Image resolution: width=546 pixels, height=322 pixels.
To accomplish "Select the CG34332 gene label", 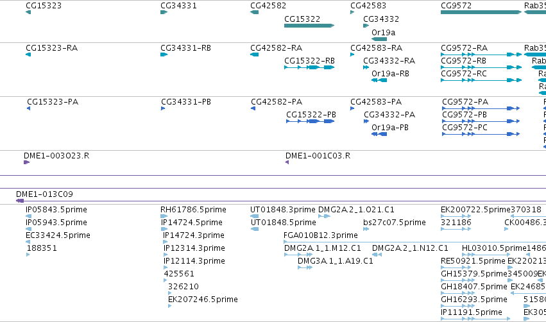I will pos(381,19).
